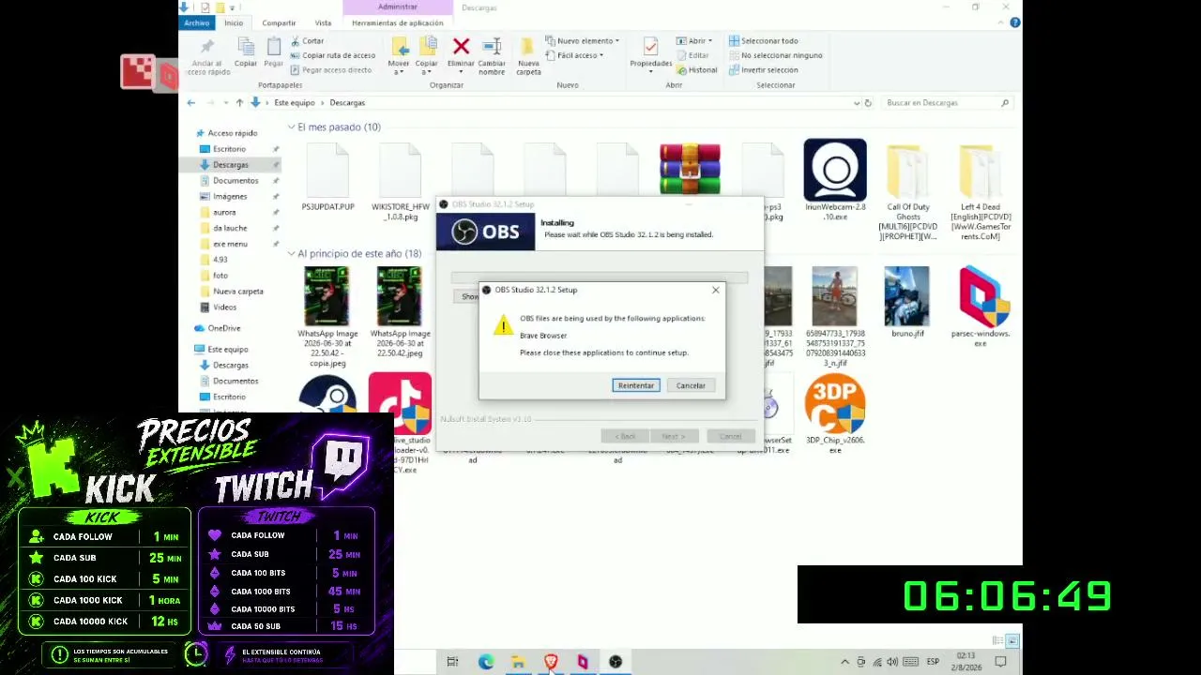Open the address bar history dropdown
This screenshot has height=675, width=1201.
click(x=857, y=103)
